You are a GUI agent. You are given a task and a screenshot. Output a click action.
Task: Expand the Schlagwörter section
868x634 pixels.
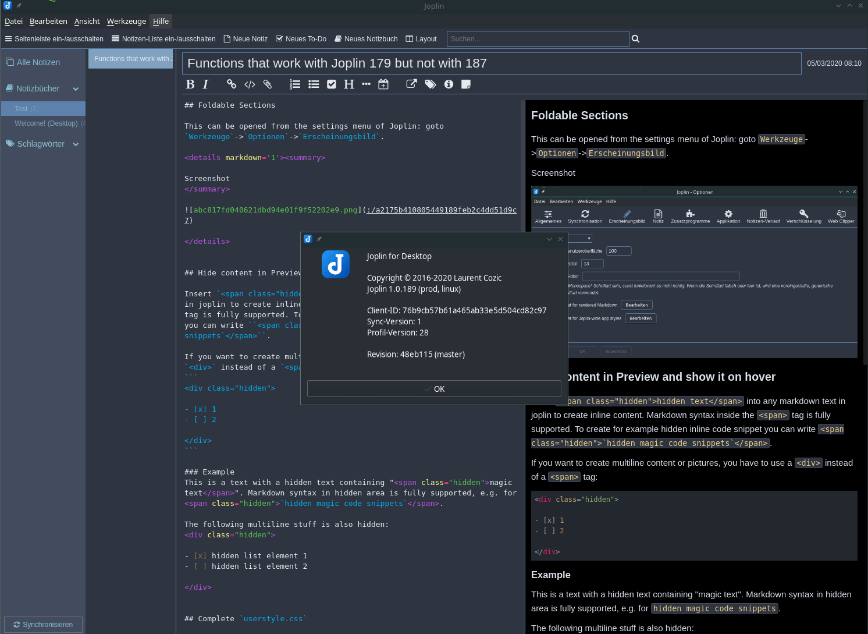tap(76, 144)
